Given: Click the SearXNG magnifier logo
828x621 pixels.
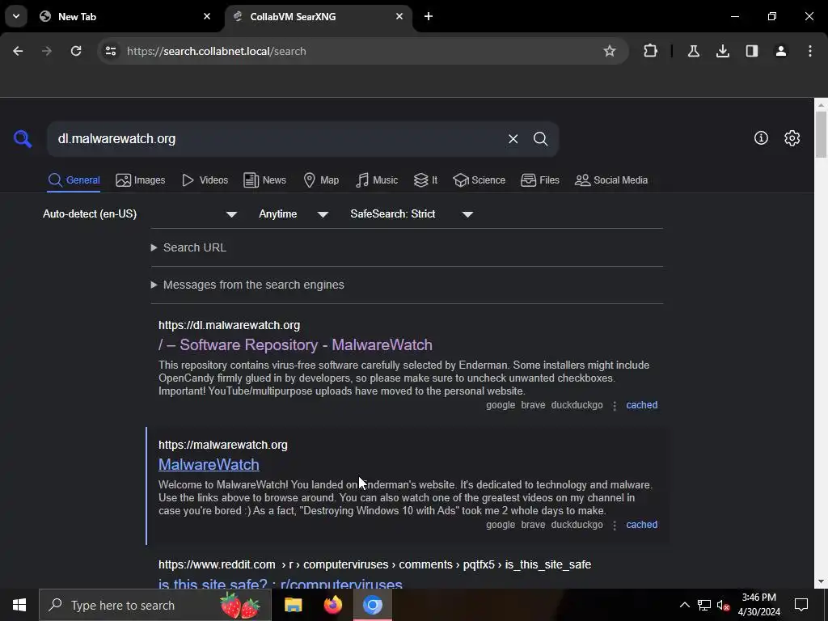Looking at the screenshot, I should click(23, 139).
